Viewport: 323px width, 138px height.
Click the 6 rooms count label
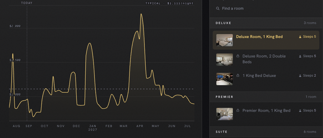(310, 132)
